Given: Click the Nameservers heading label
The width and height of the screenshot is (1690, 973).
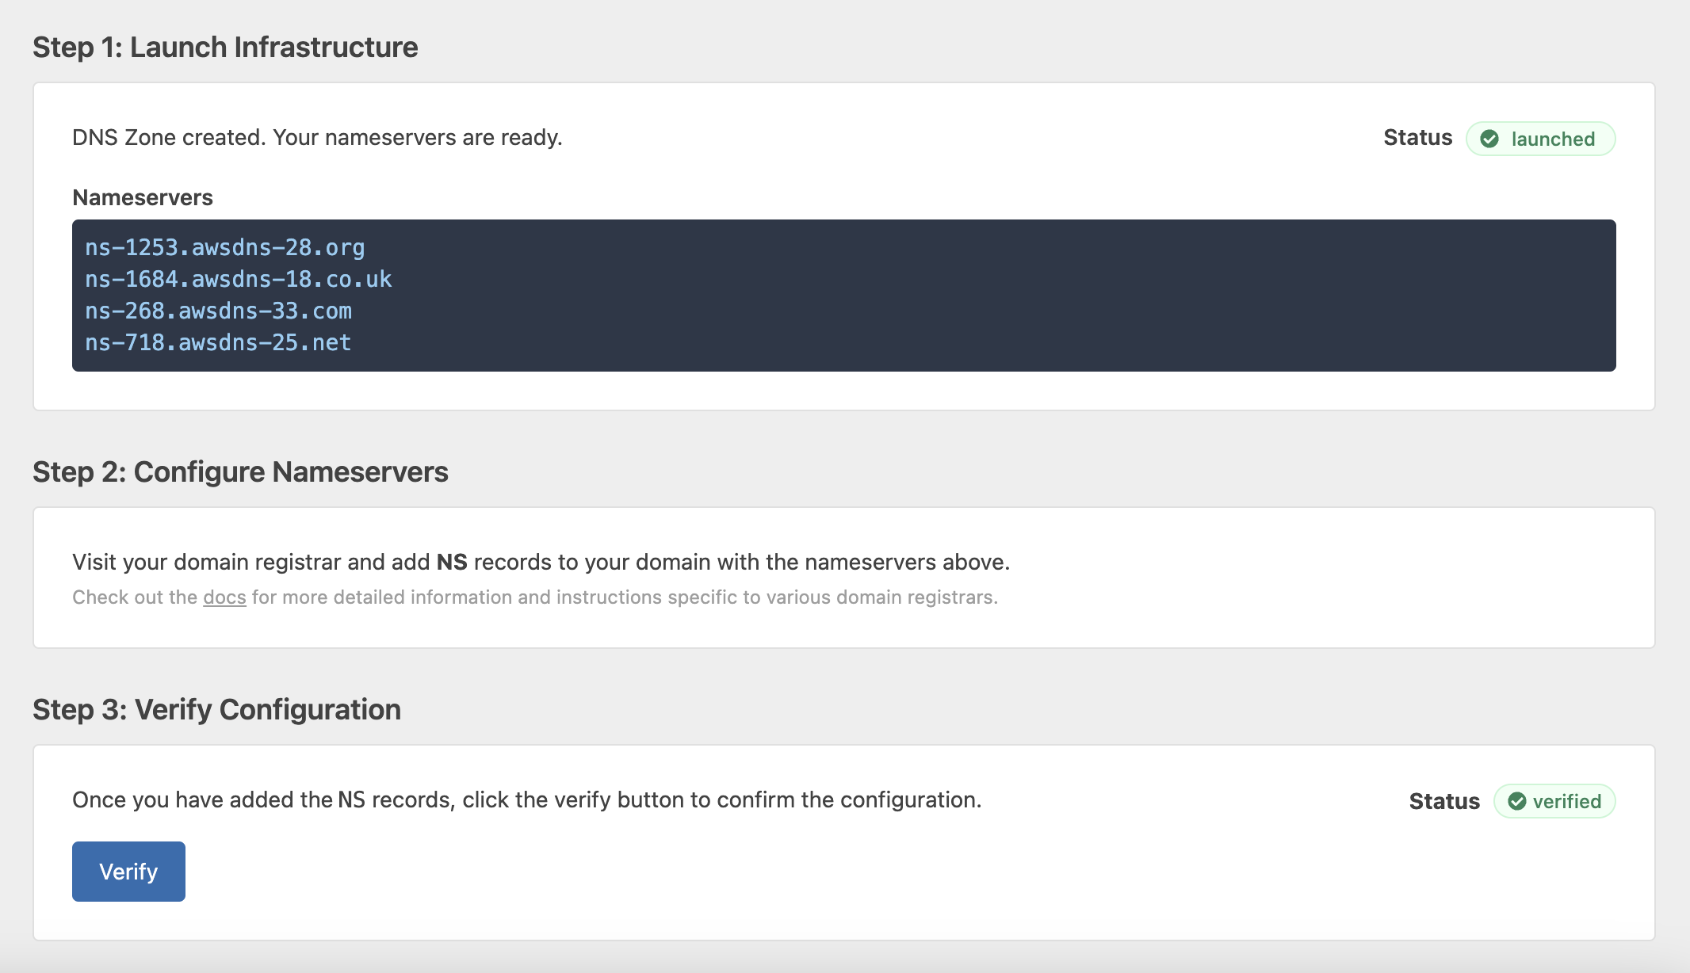Looking at the screenshot, I should point(143,197).
